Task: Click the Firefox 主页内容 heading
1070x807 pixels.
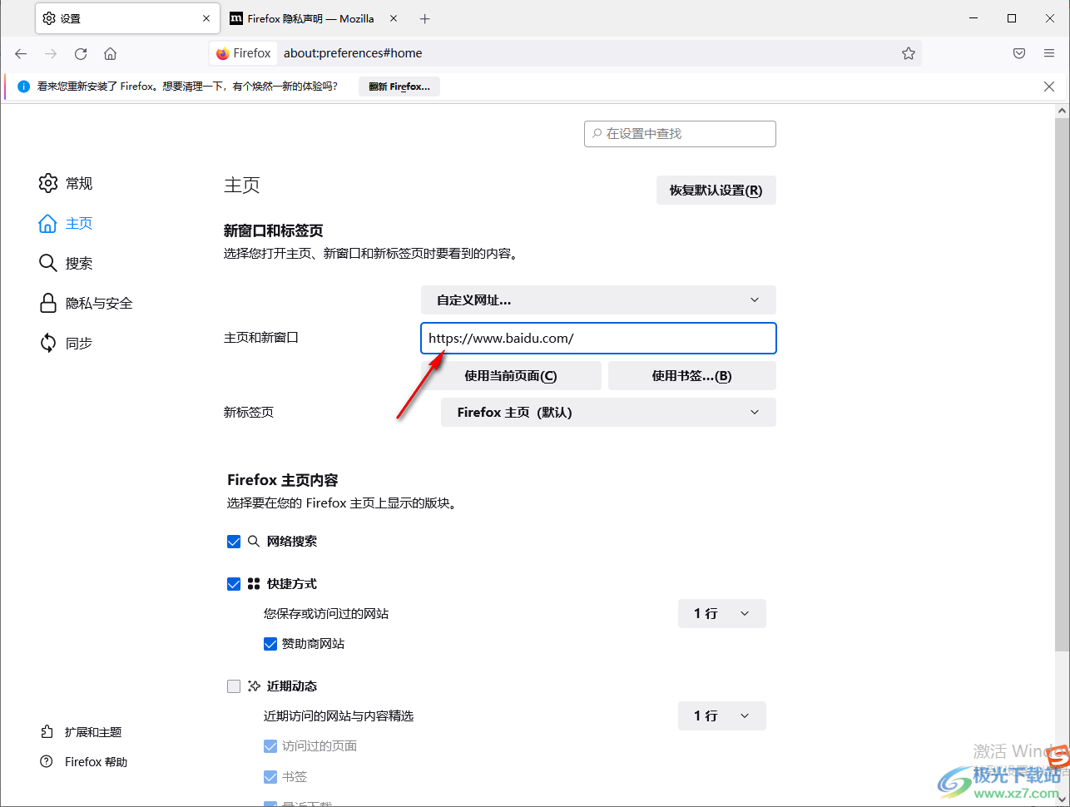Action: pyautogui.click(x=283, y=480)
